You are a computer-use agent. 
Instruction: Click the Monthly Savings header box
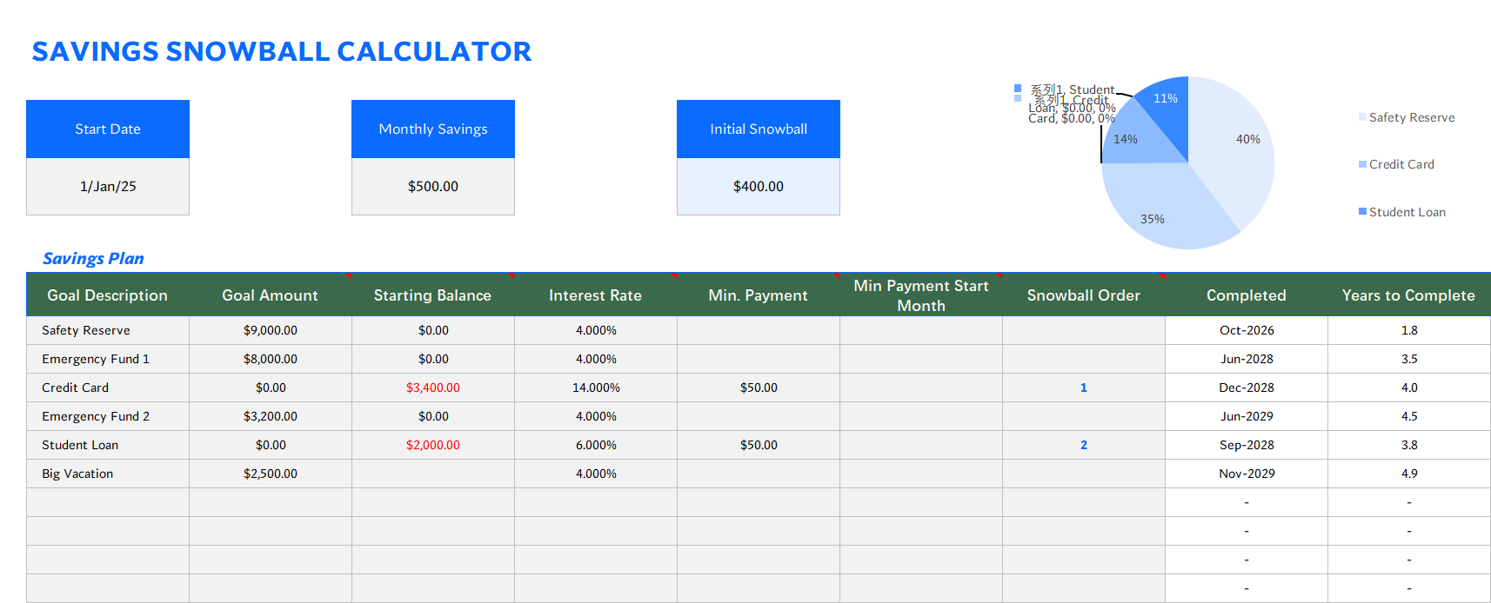click(433, 129)
